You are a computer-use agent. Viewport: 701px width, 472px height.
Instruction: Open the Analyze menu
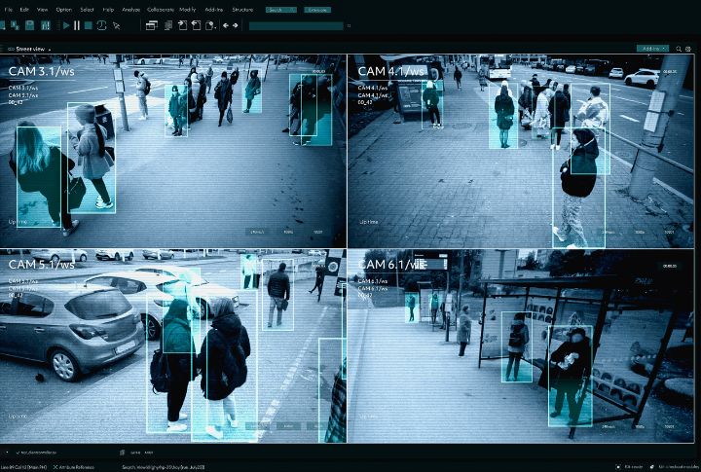coord(130,10)
